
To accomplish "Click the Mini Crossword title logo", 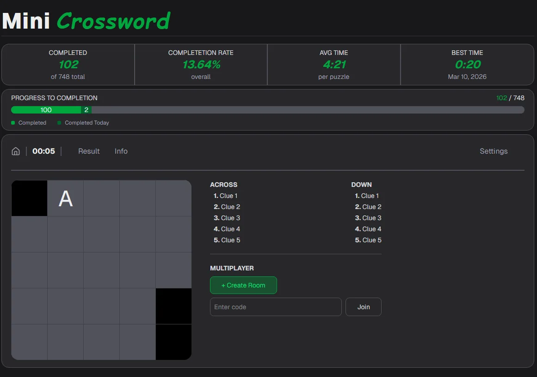I will 86,21.
